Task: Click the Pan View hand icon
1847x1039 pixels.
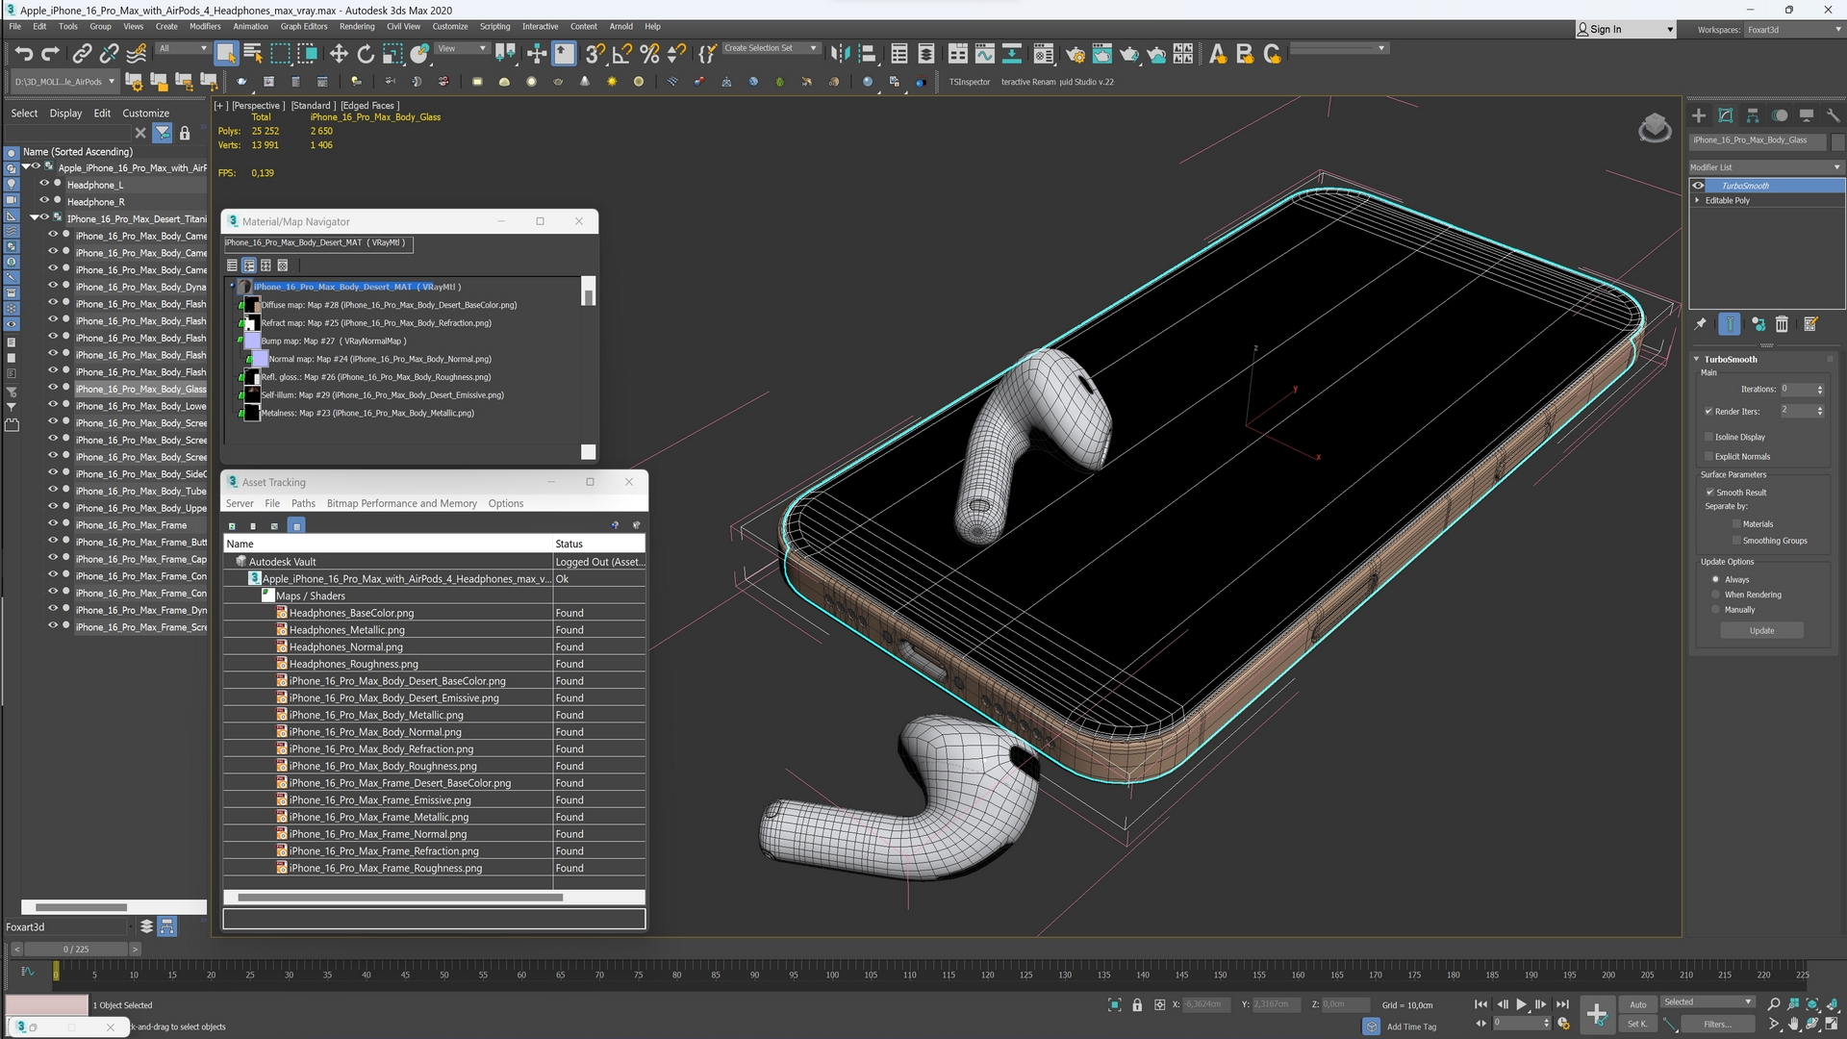Action: pos(1794,1025)
